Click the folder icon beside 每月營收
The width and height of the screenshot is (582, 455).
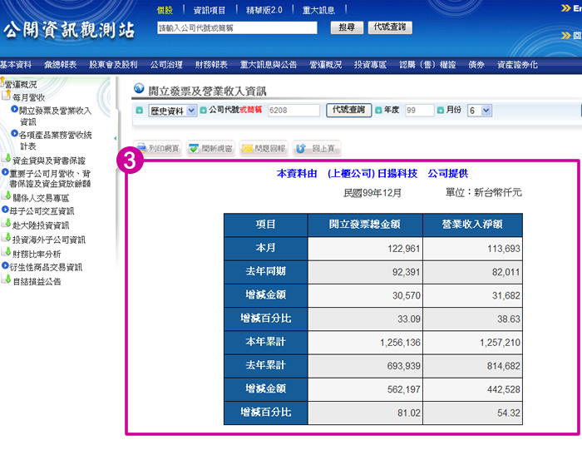7,96
